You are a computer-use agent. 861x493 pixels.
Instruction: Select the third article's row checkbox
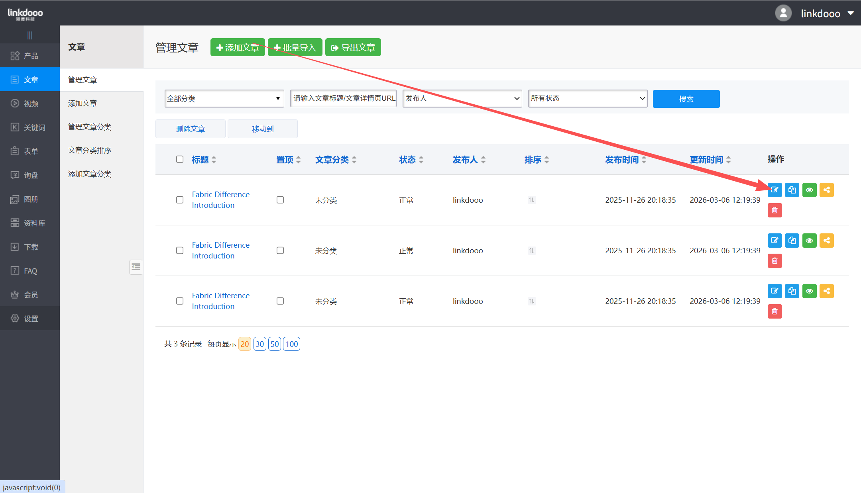coord(180,301)
